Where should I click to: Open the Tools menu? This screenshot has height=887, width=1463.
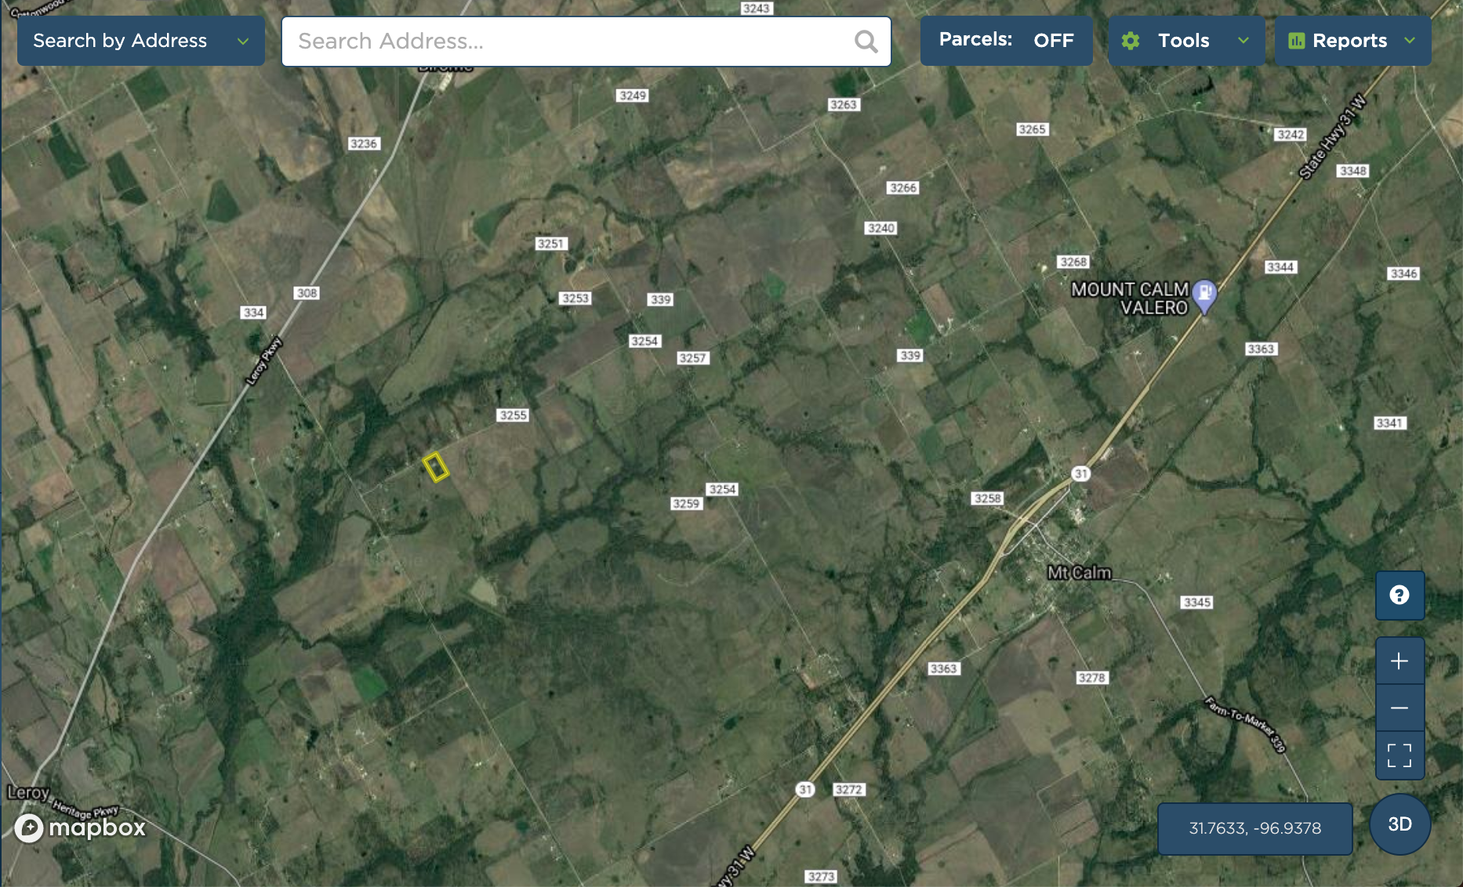tap(1183, 41)
